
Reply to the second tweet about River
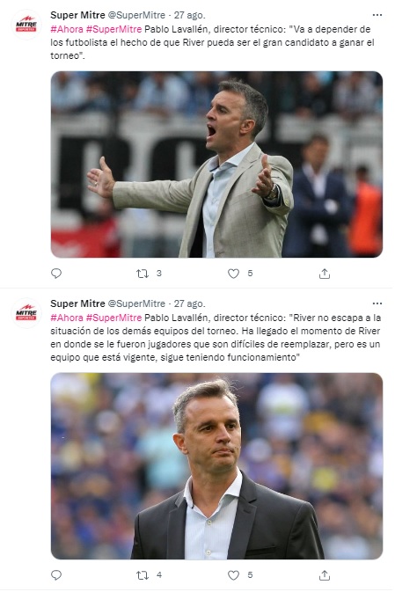click(x=56, y=575)
